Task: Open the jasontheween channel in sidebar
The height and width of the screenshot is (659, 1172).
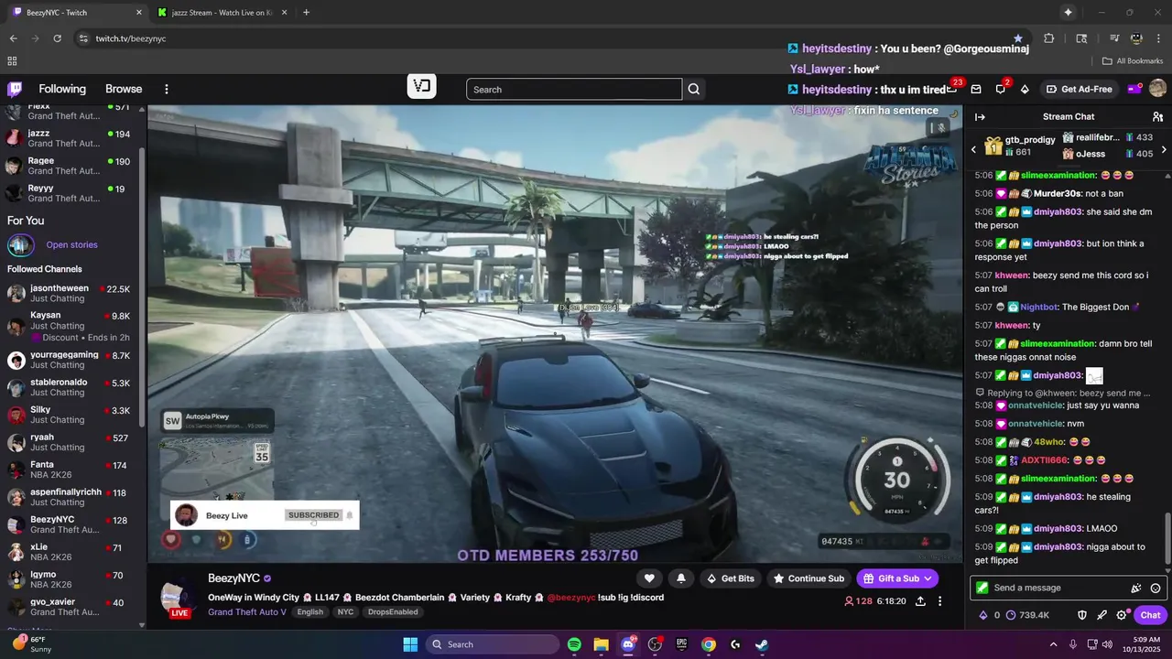Action: pos(70,294)
